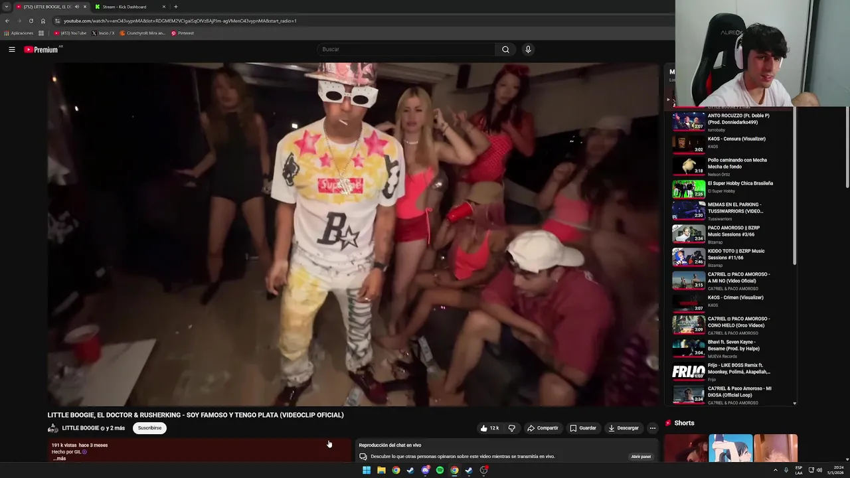Viewport: 850px width, 478px height.
Task: Open Discord from the taskbar
Action: click(x=425, y=470)
